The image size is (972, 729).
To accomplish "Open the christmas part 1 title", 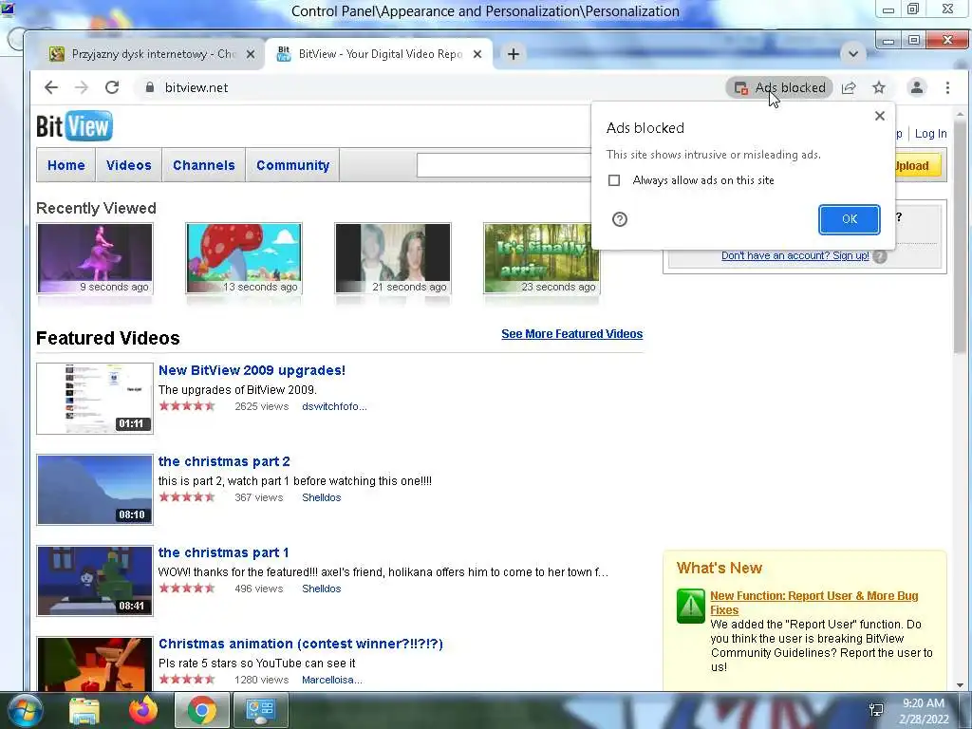I will [x=223, y=552].
